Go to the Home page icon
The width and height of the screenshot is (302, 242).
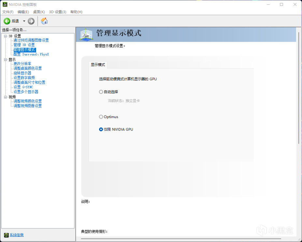[44, 21]
